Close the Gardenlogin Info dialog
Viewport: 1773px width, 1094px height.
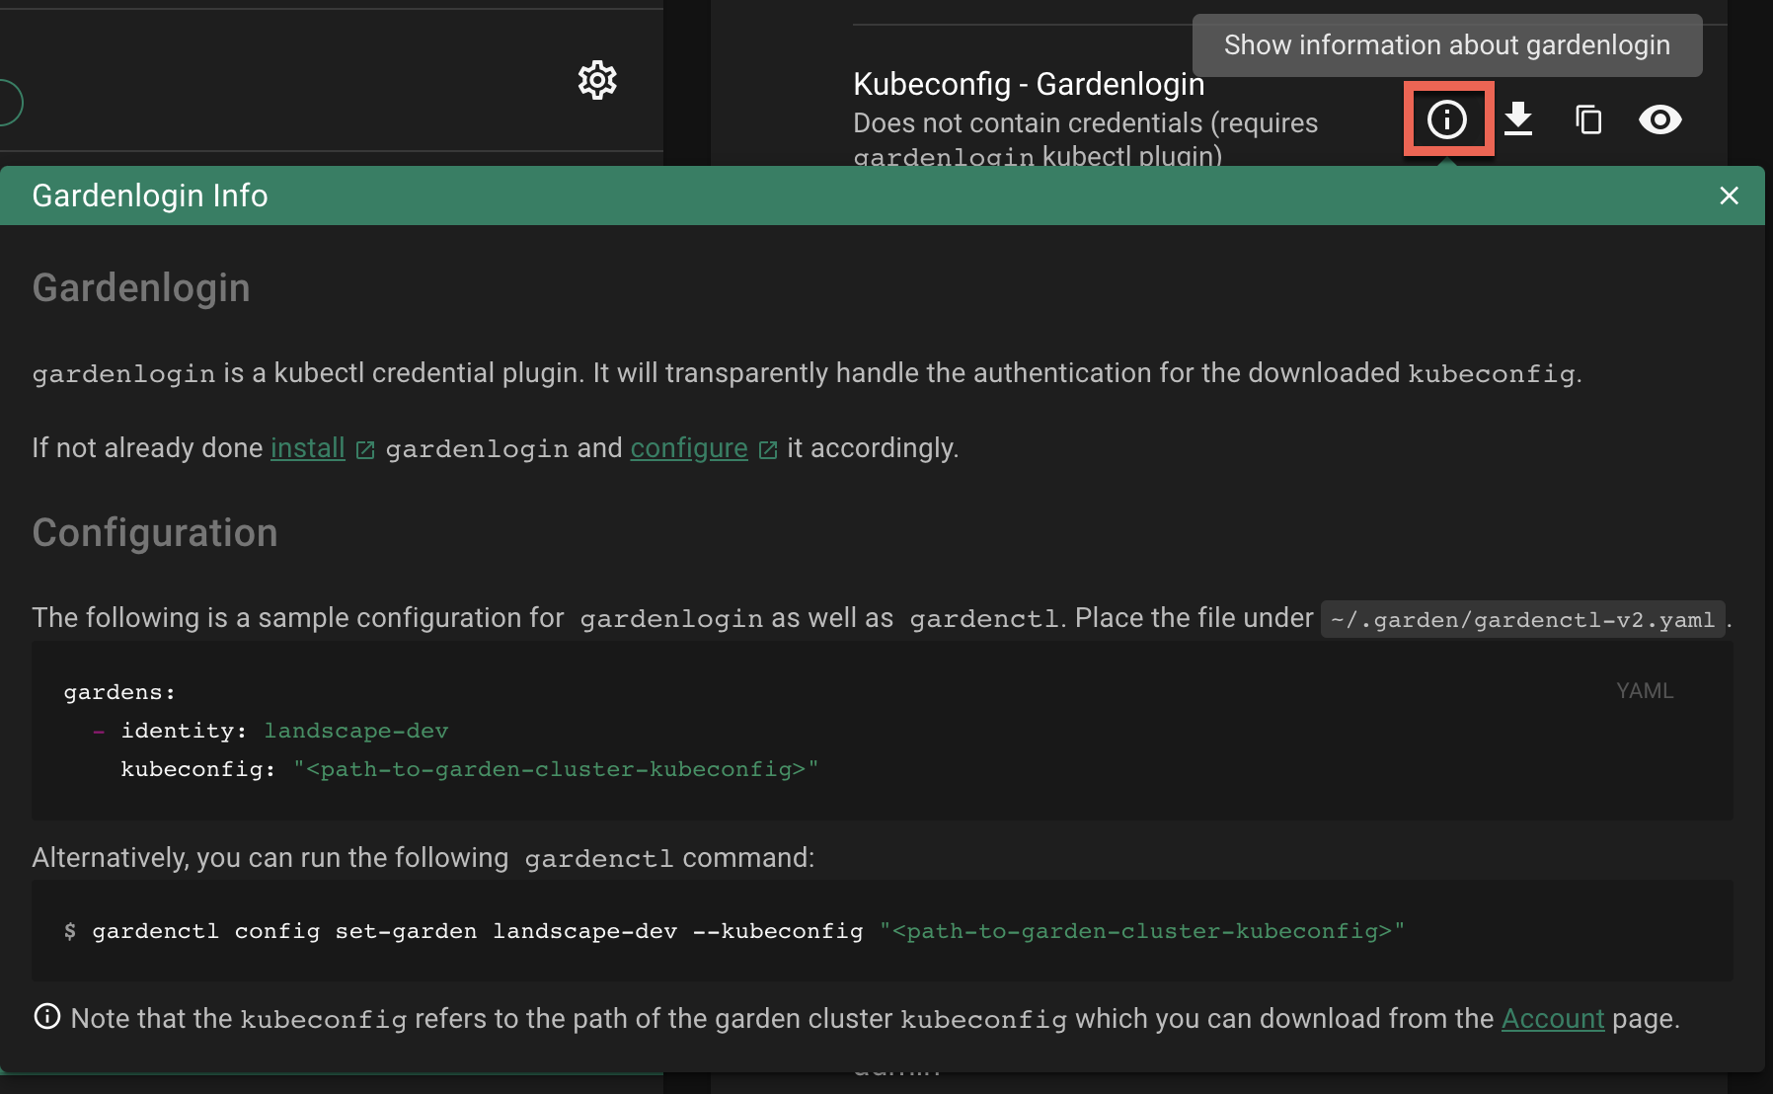(x=1729, y=195)
